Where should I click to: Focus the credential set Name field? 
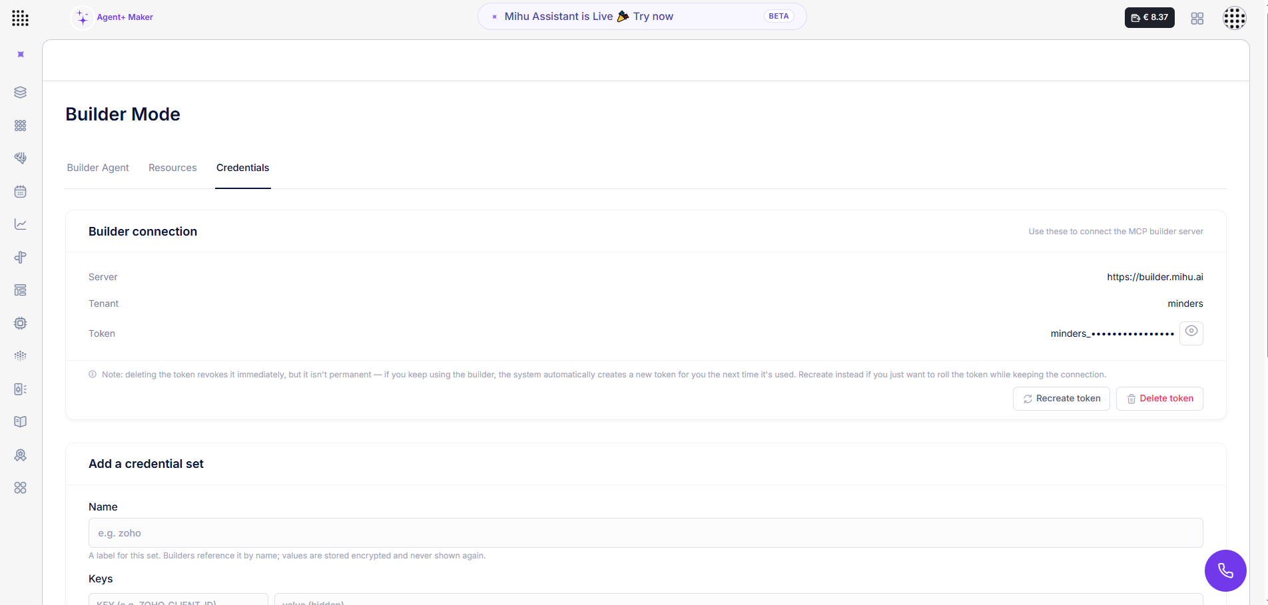click(x=646, y=533)
